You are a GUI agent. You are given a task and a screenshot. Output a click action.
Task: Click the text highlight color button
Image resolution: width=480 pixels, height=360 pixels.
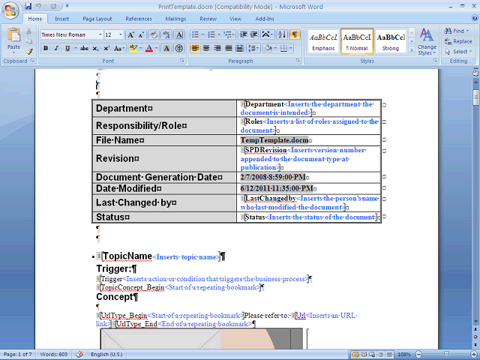click(133, 48)
